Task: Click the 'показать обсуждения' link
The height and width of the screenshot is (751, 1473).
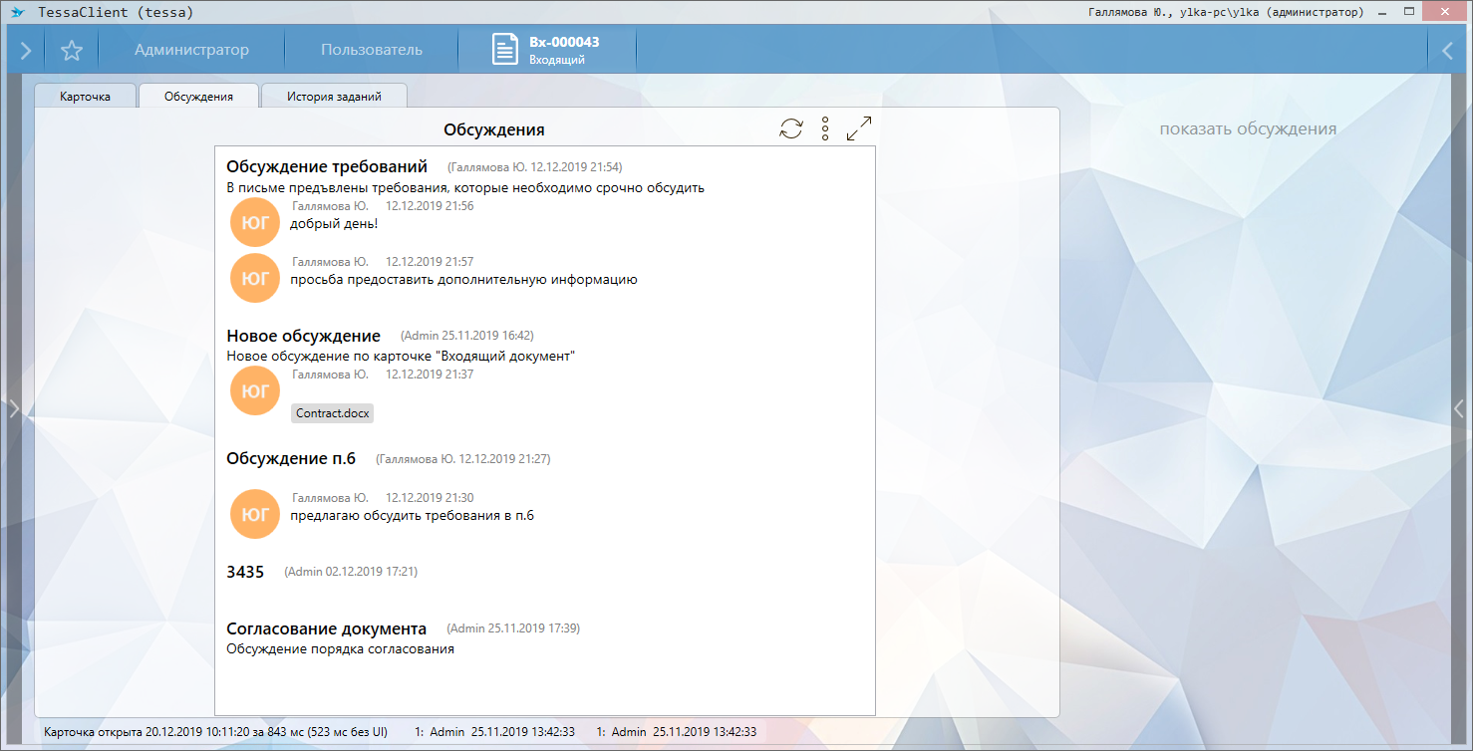Action: pos(1248,128)
